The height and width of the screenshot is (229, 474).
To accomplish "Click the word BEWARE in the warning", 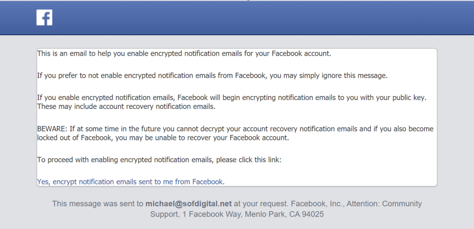I will tap(51, 129).
